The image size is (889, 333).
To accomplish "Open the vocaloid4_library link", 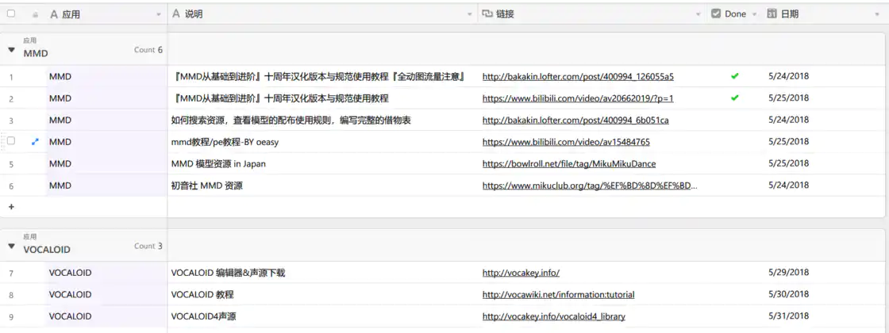I will [554, 316].
